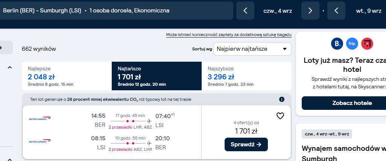Select the Najlepsze 2 048 zł tab
Viewport: 386px width, 161px height.
[67, 76]
